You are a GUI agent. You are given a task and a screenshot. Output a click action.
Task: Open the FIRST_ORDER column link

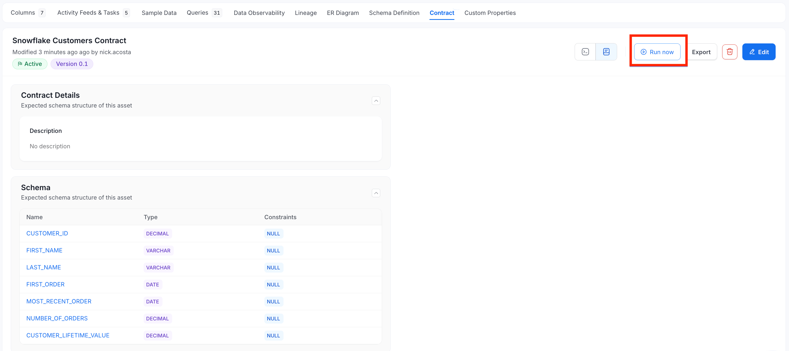point(45,284)
